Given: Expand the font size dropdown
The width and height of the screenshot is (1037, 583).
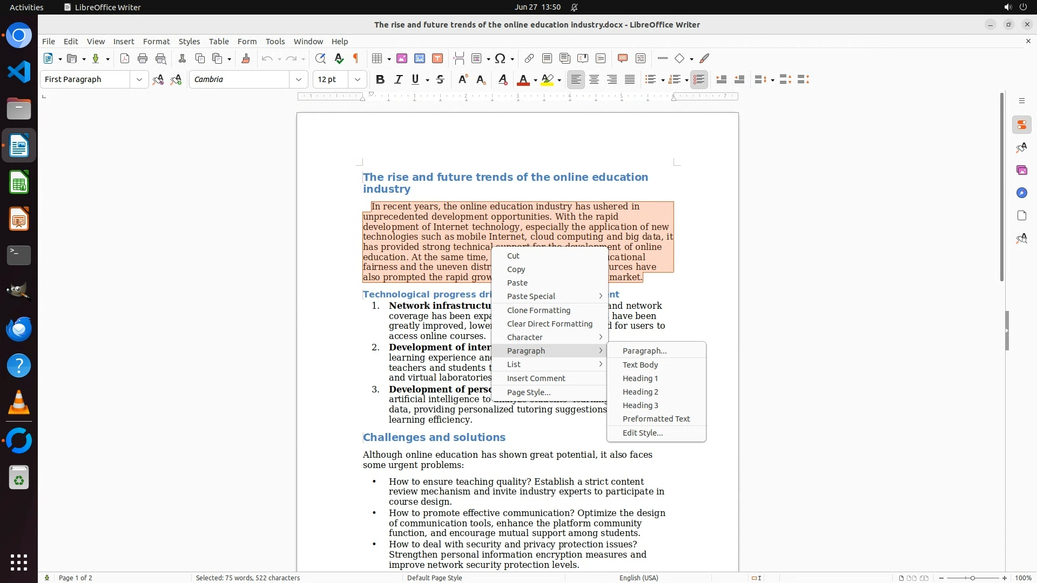Looking at the screenshot, I should pos(358,79).
